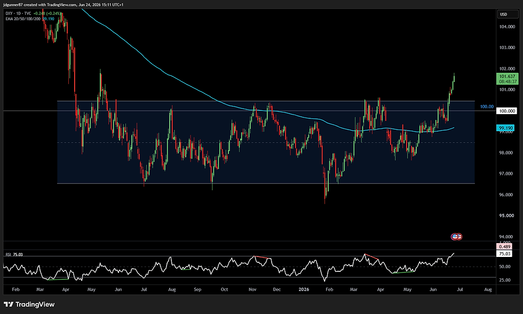Click the jdgunner87 created with TradingView.com header
This screenshot has height=314, width=523.
[x=64, y=5]
